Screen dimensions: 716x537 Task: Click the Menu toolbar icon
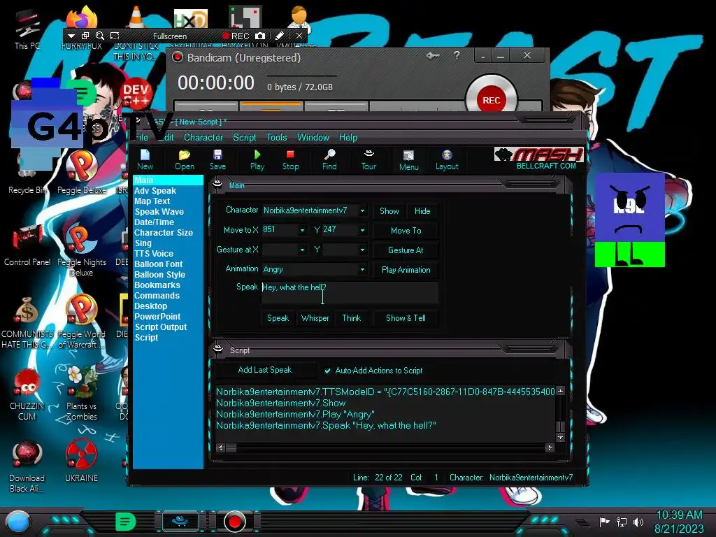(x=408, y=160)
